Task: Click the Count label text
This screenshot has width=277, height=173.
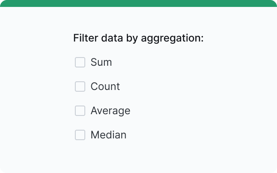Action: tap(105, 86)
